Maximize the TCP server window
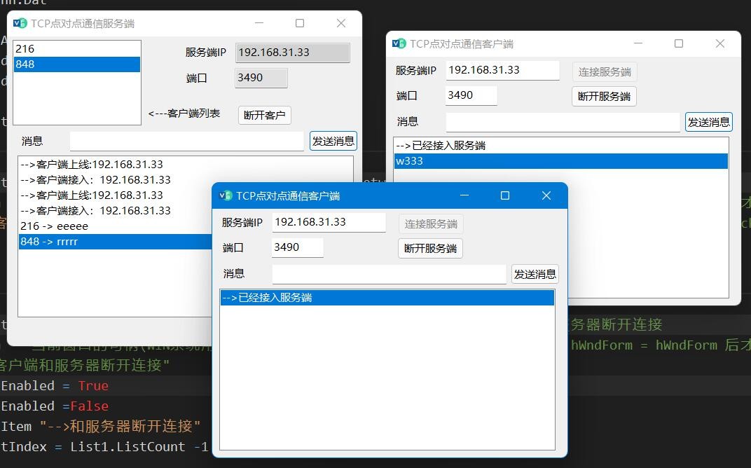Viewport: 751px width, 468px height. point(300,23)
